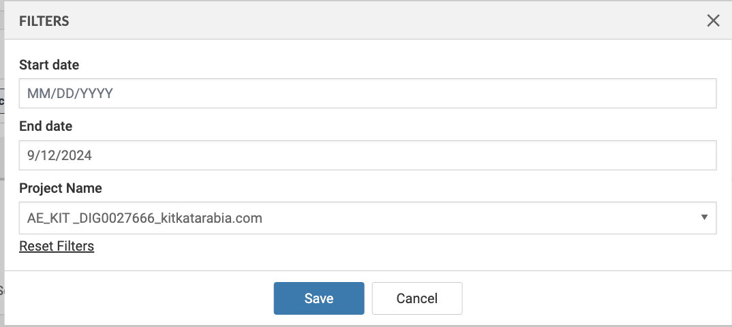Select the 9/12/2024 date value

(59, 155)
